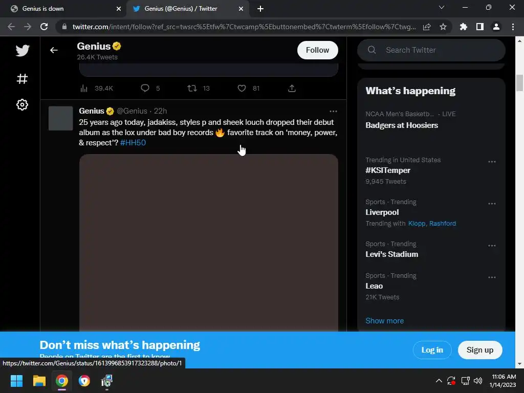Open the Leao trending topic
The width and height of the screenshot is (524, 393).
[374, 286]
